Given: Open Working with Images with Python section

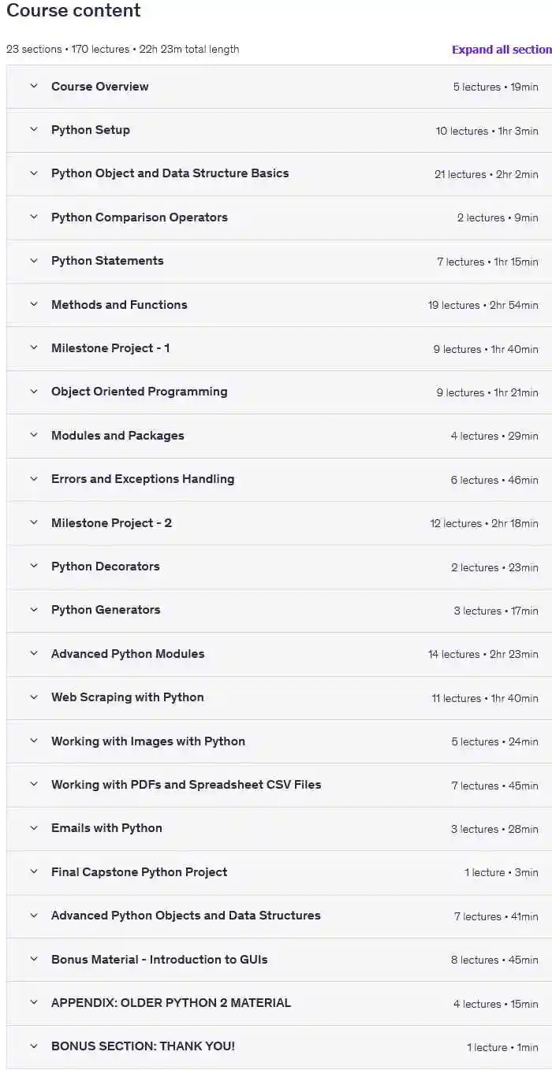Looking at the screenshot, I should (148, 741).
